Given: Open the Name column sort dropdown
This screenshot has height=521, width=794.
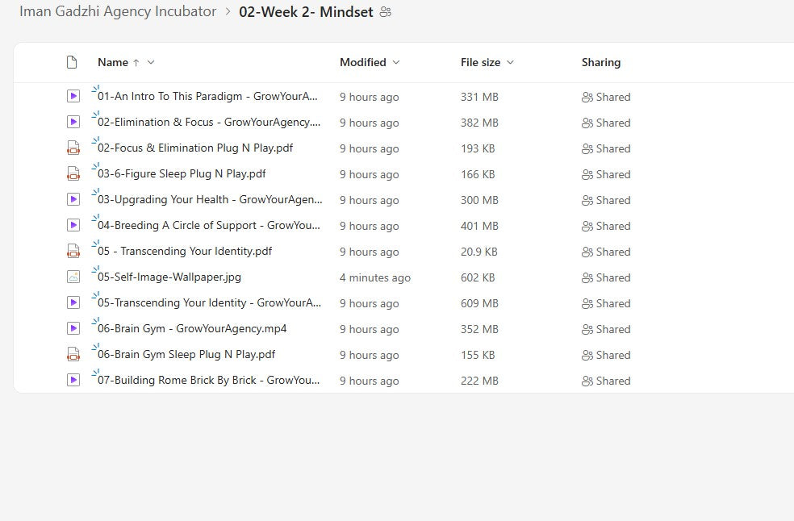Looking at the screenshot, I should click(x=151, y=62).
